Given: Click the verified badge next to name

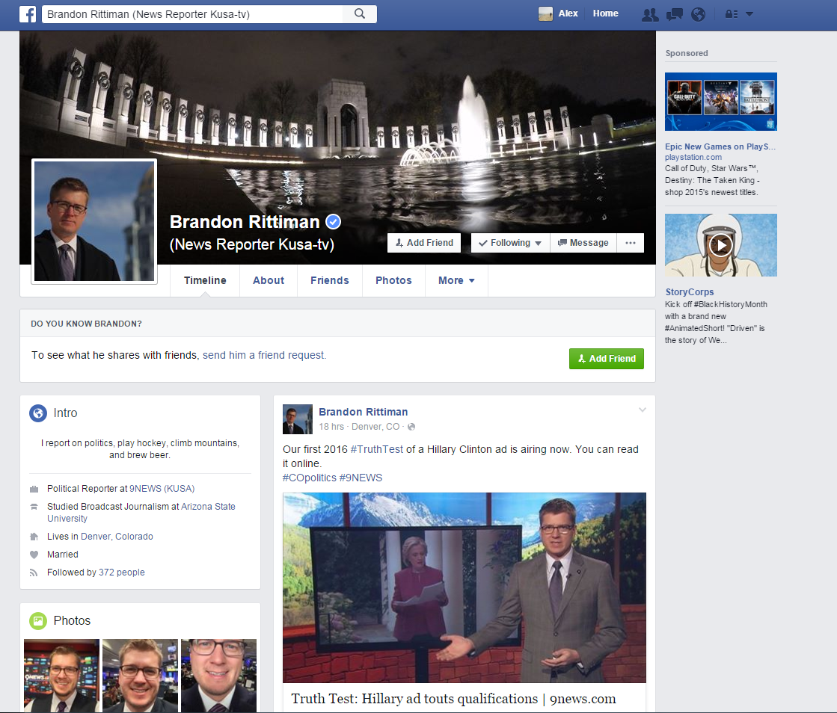Looking at the screenshot, I should click(x=334, y=221).
